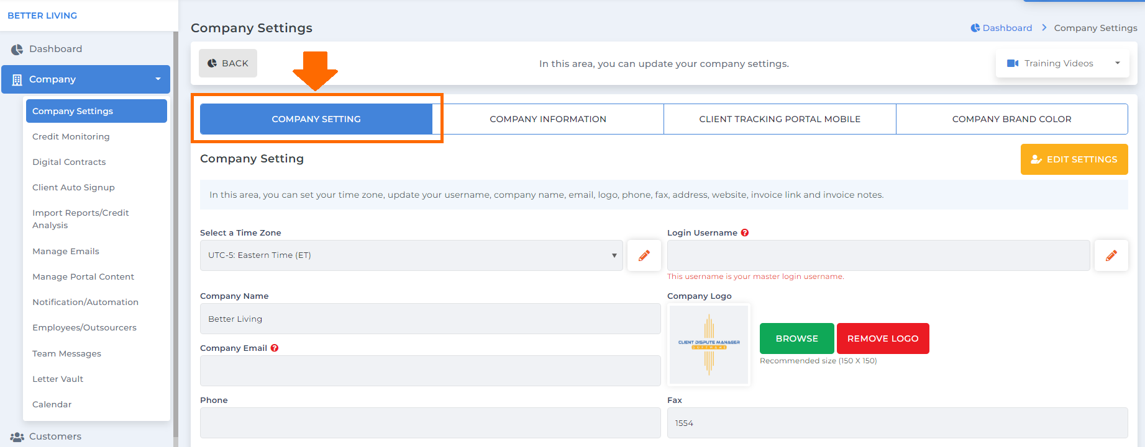Open Letter Vault in sidebar
The height and width of the screenshot is (447, 1145).
[x=58, y=379]
